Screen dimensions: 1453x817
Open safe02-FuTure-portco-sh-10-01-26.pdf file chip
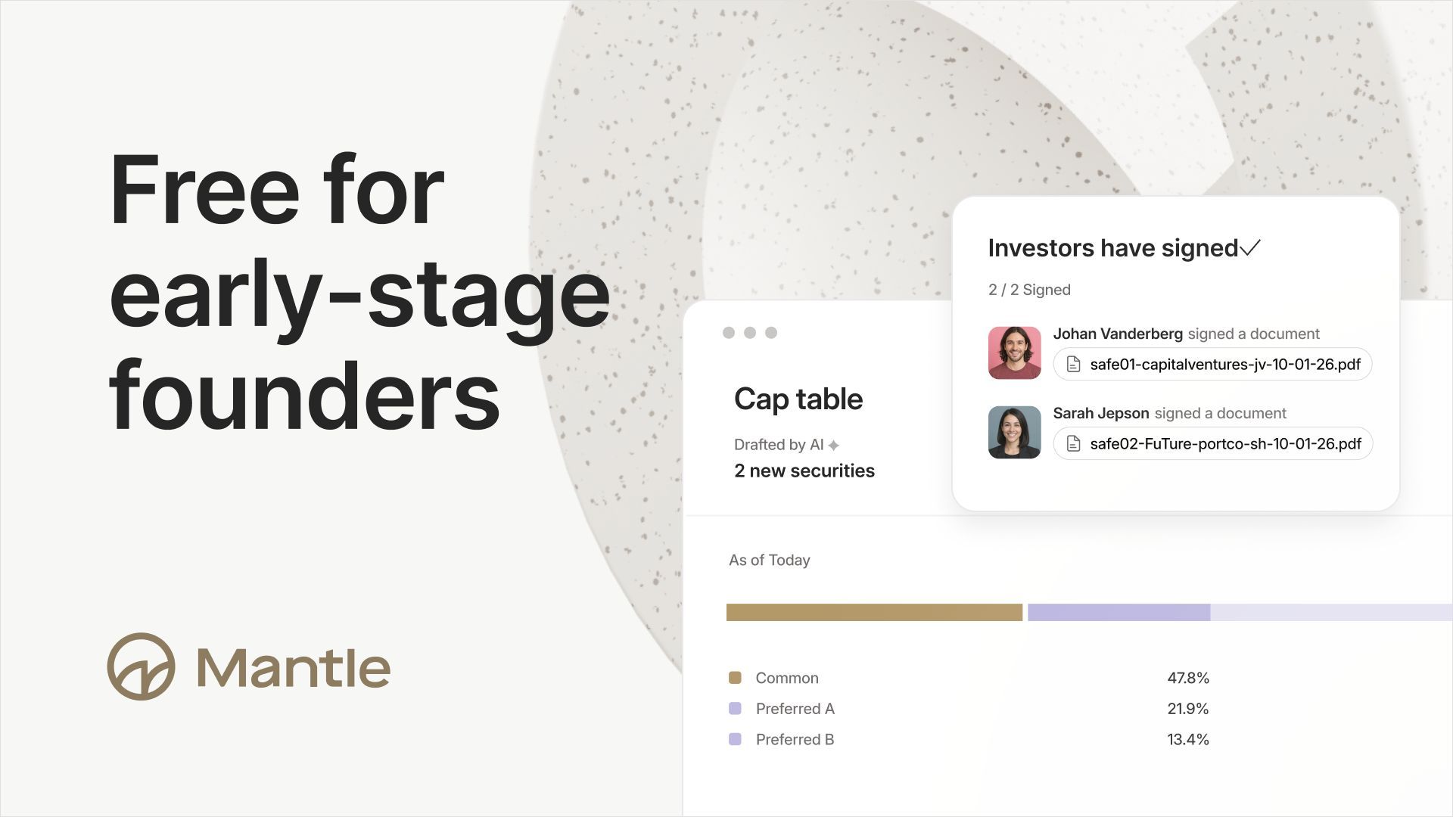(x=1212, y=444)
